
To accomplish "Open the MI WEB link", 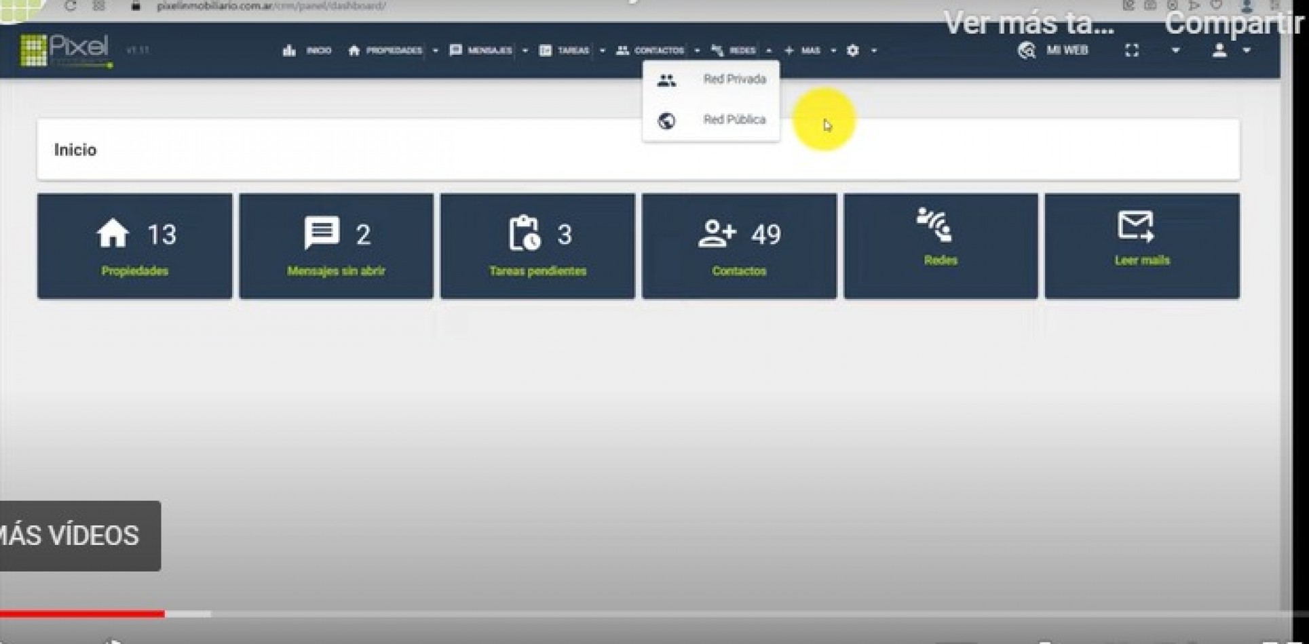I will click(1054, 50).
